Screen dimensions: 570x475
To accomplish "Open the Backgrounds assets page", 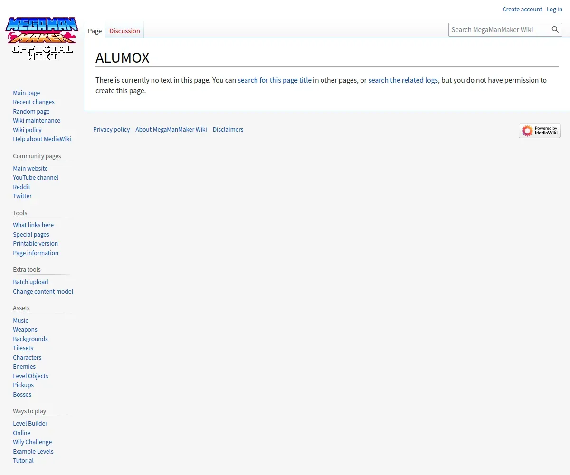I will [x=30, y=339].
